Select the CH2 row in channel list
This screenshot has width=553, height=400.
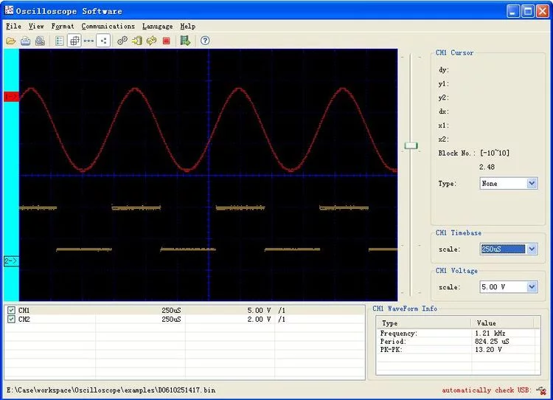[184, 319]
